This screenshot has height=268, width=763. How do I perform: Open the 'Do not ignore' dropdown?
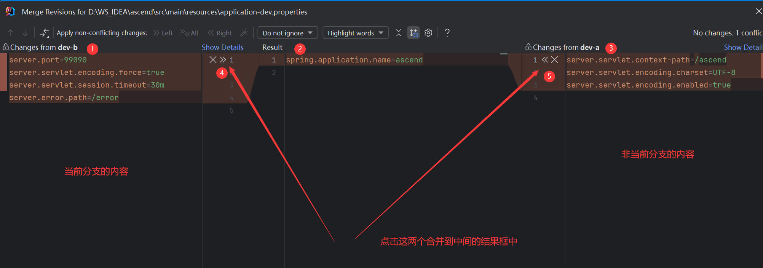pos(287,33)
